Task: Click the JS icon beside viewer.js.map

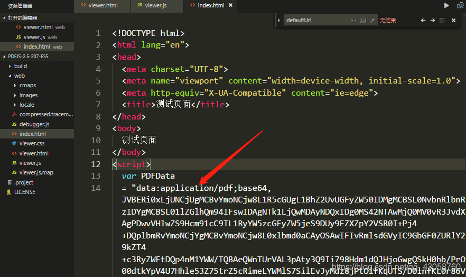Action: 14,172
